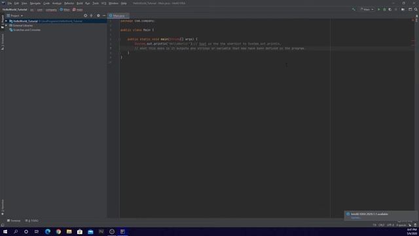The height and width of the screenshot is (236, 419).
Task: Open the Navigate menu
Action: (x=35, y=3)
